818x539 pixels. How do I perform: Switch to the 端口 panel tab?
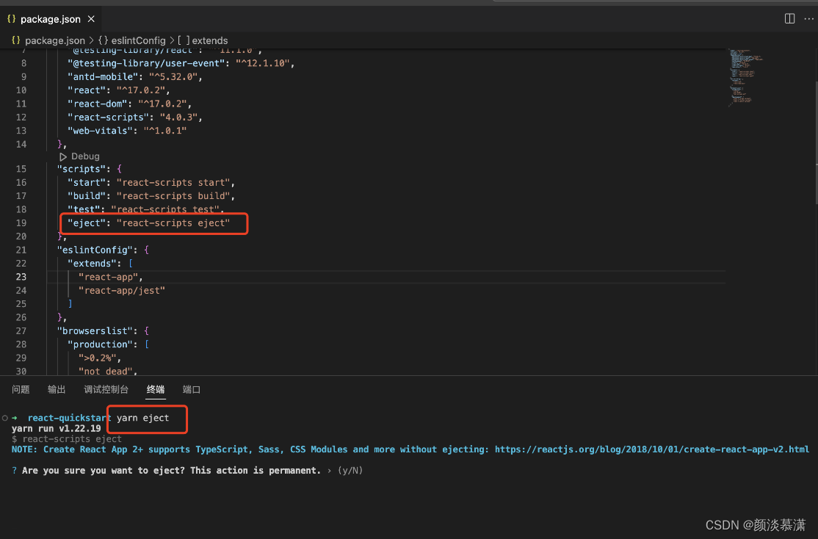click(192, 389)
